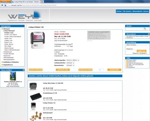Screen dimensions: 150x121
Task: Click the Colop Mini Dater thumbnail
Action: [x=33, y=86]
